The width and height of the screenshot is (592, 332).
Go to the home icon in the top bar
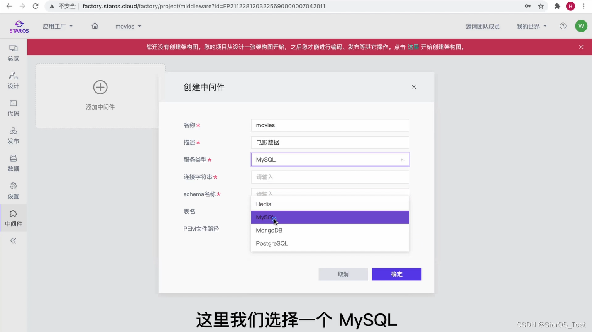point(95,26)
